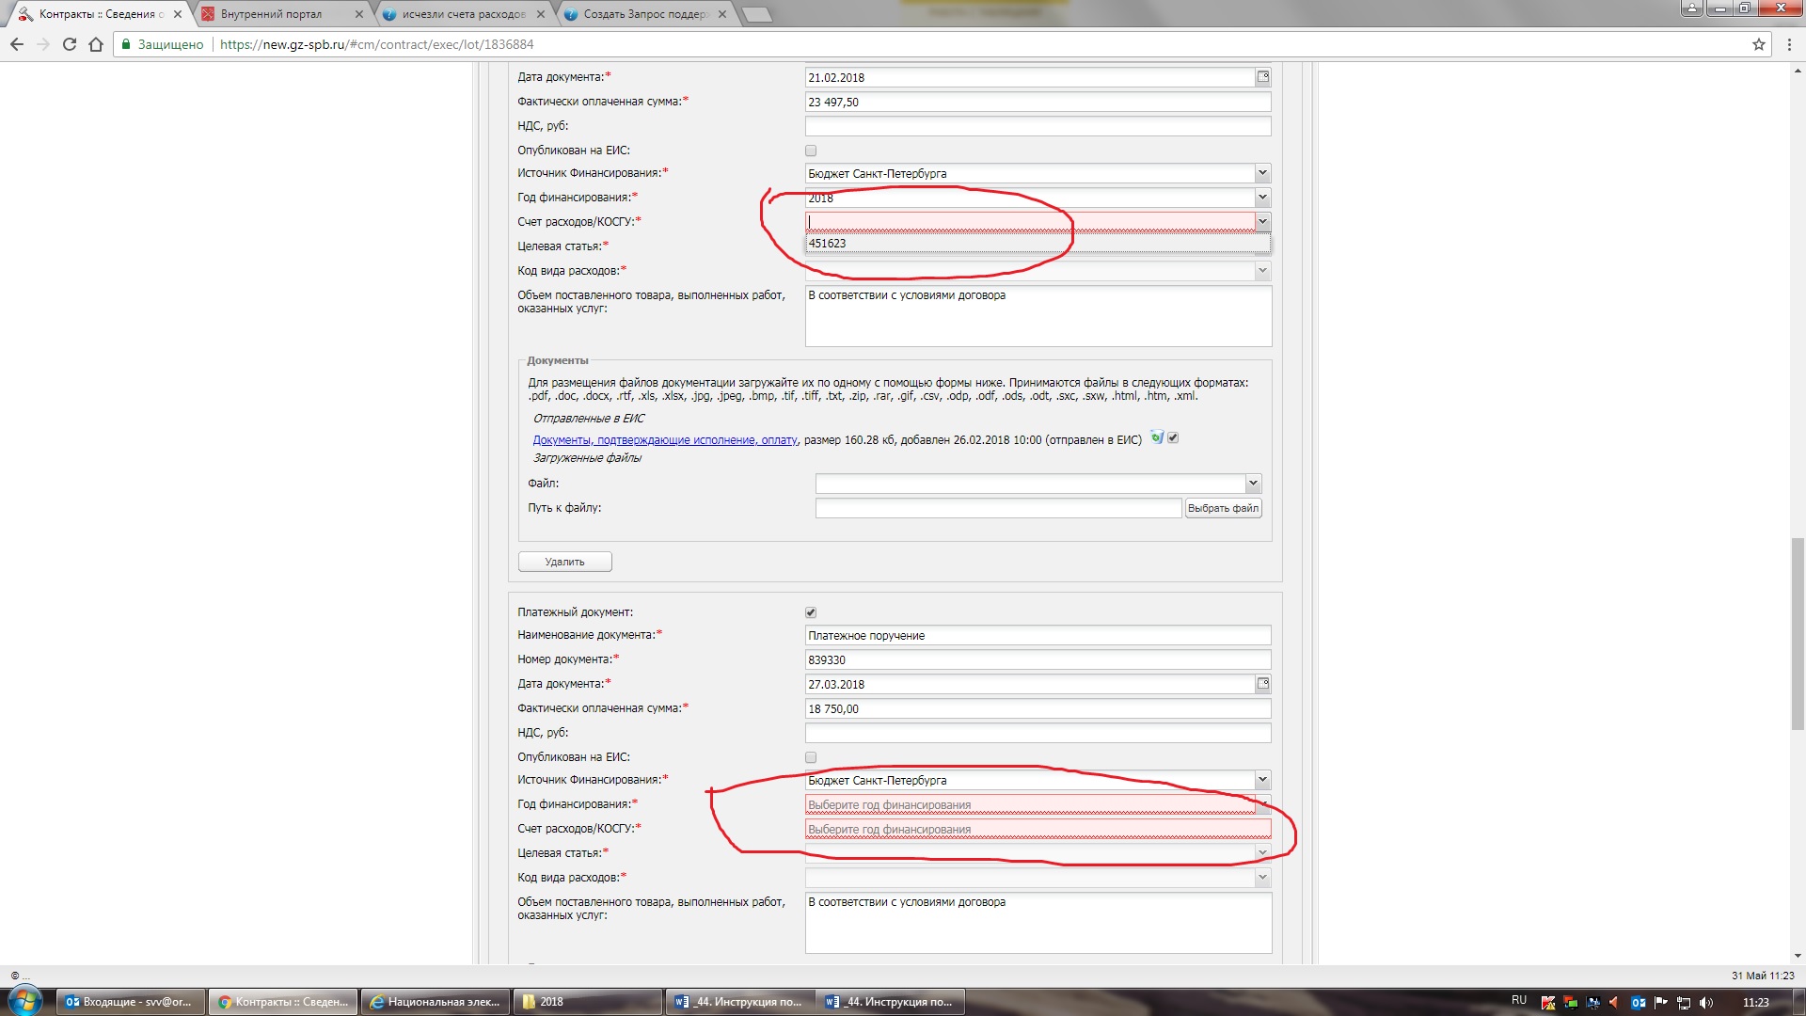Click browser home icon

click(96, 44)
